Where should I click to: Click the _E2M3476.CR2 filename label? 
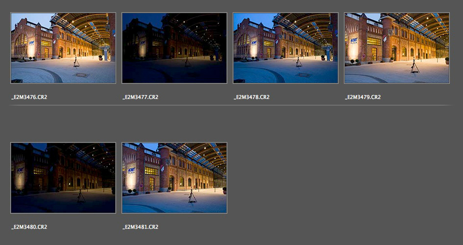pos(29,97)
